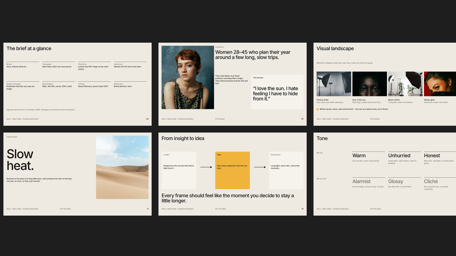Click the label The tension
The width and height of the screenshot is (456, 256).
[258, 78]
